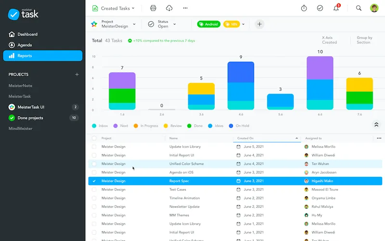Viewport: 385px width, 241px height.
Task: Toggle the Done legend entry
Action: (195, 126)
